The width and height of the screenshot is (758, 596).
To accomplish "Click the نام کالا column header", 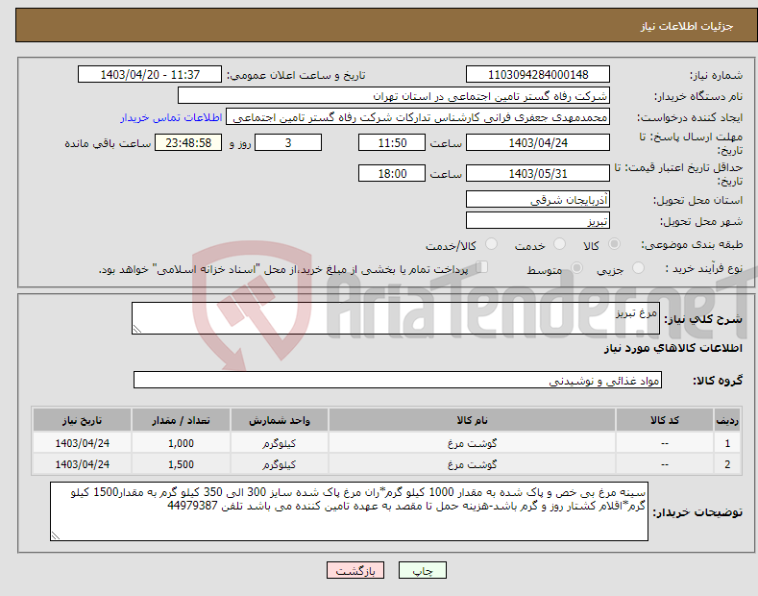I will tap(472, 420).
